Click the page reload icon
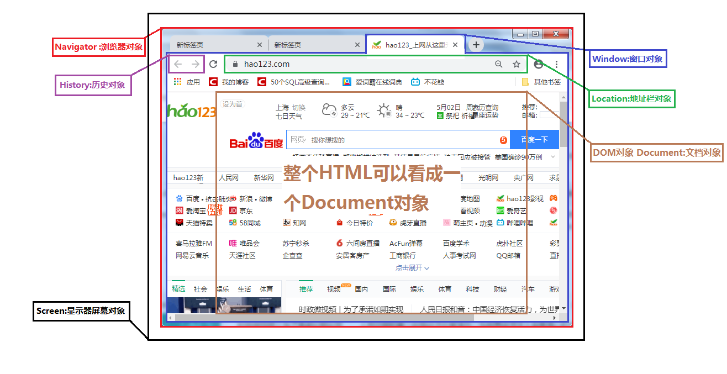Screen dimensions: 727x374 pyautogui.click(x=214, y=64)
